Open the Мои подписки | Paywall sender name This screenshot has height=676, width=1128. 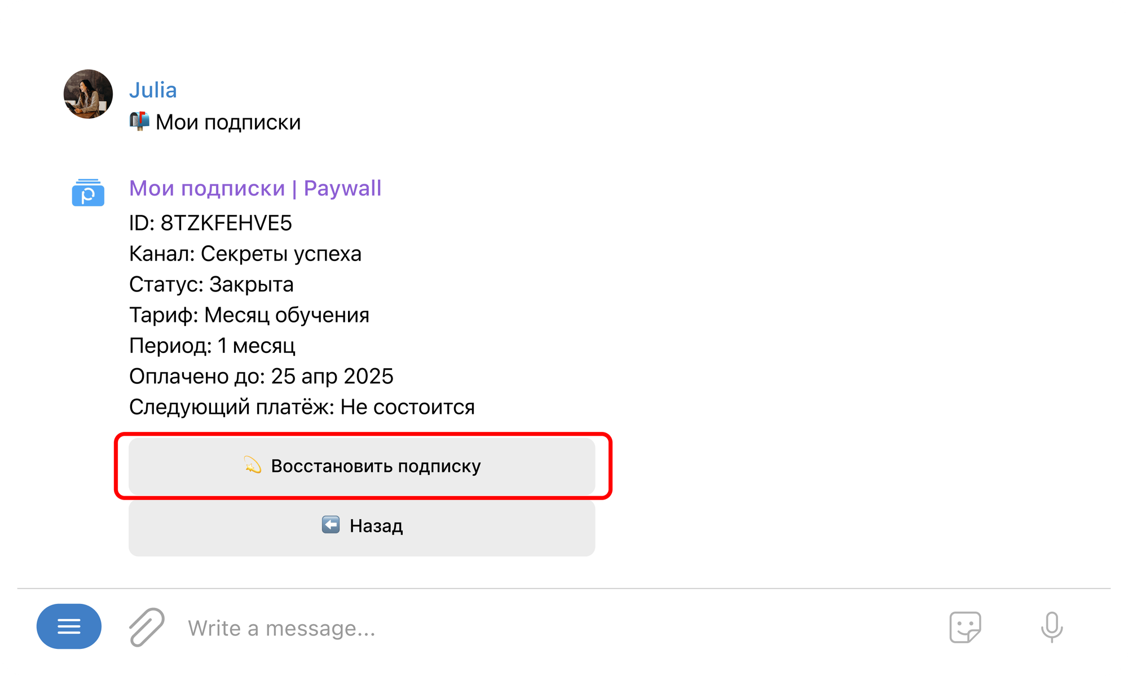[x=255, y=188]
